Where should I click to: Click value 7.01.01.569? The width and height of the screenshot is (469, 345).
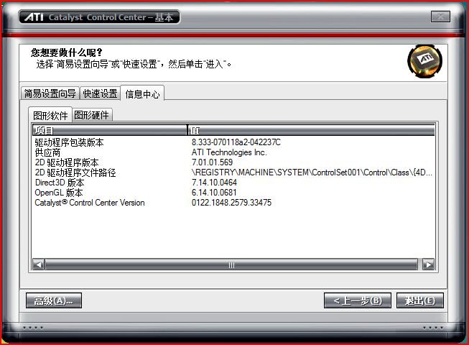pos(212,162)
